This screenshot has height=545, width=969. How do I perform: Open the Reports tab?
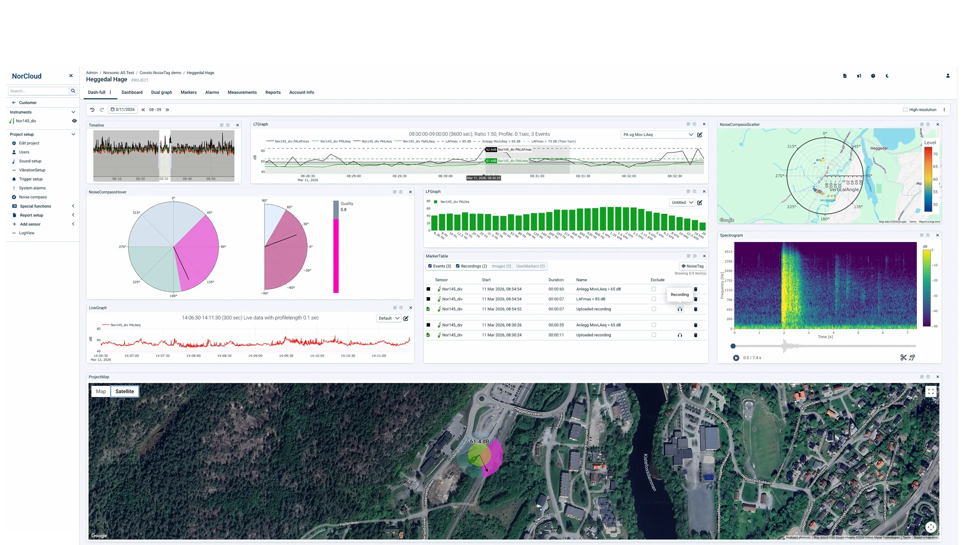[273, 93]
